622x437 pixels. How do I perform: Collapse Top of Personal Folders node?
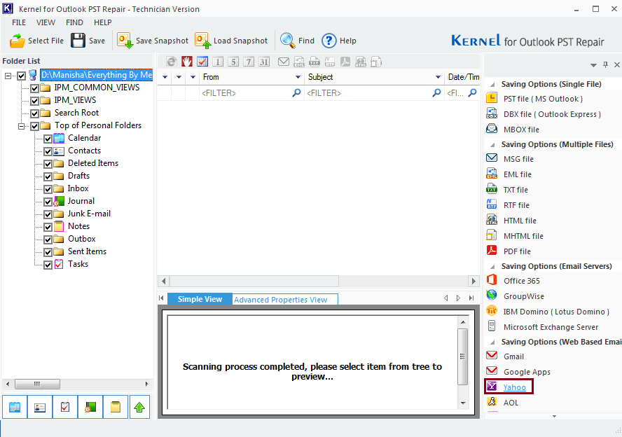pos(21,126)
